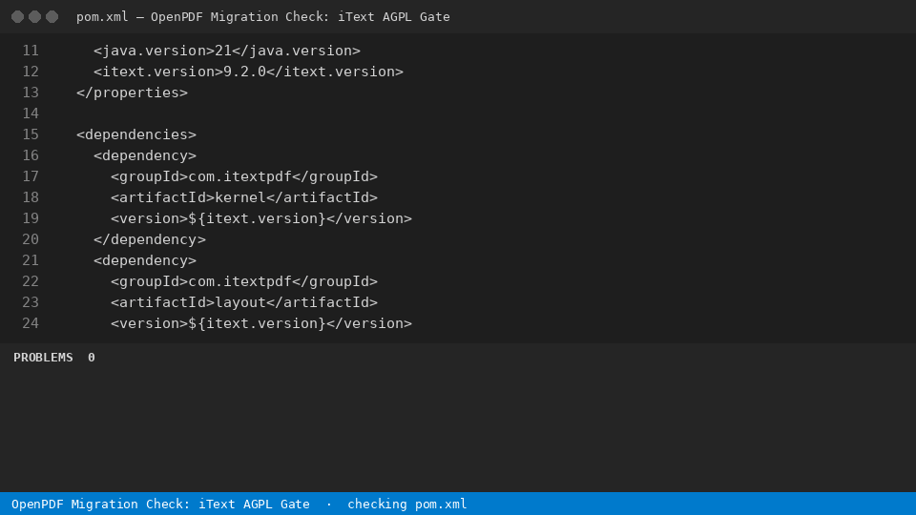Click the dependency tag on line 16

[145, 155]
